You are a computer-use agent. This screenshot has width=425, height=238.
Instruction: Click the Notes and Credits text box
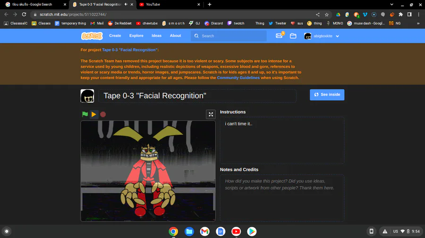click(282, 198)
